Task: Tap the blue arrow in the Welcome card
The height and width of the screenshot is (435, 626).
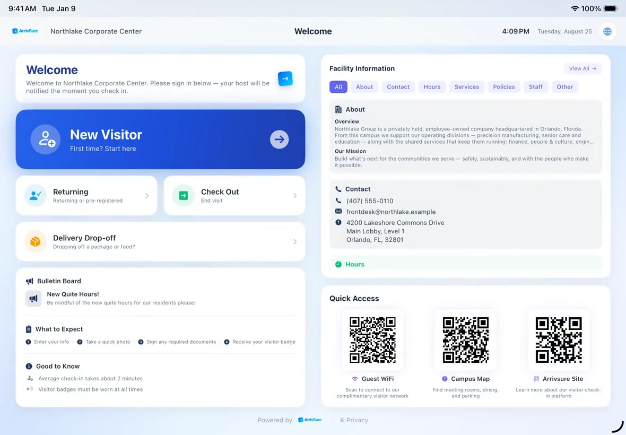Action: pyautogui.click(x=285, y=79)
